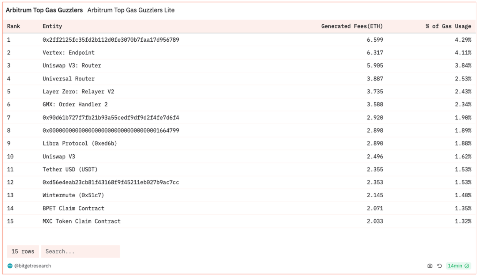Select the Vertex: Endpoint entity cell
480x279 pixels.
coord(68,53)
